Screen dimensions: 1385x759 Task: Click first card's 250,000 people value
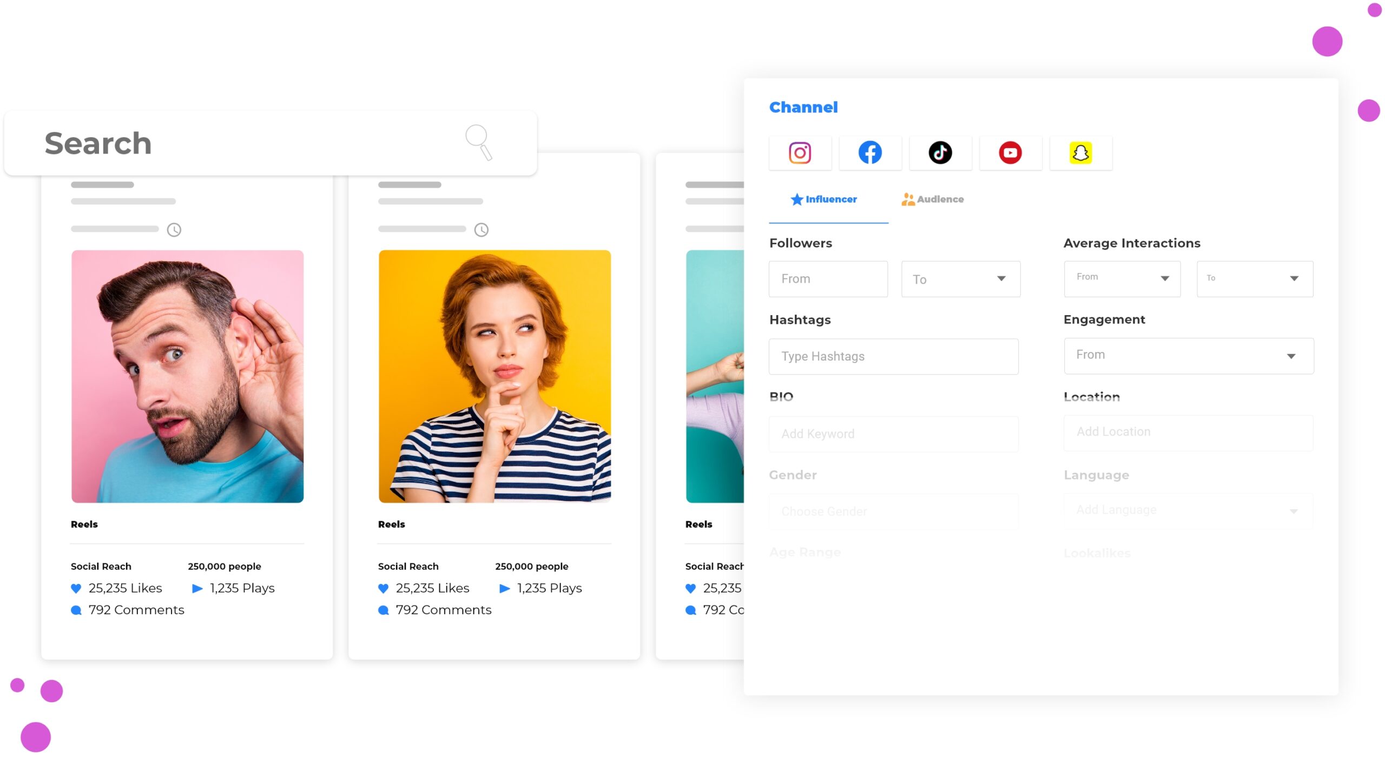225,567
